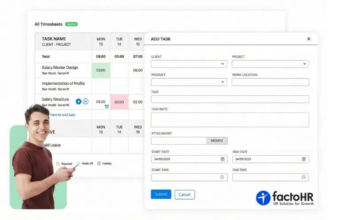Screen dimensions: 340x220
Task: Submit the new task
Action: [161, 194]
